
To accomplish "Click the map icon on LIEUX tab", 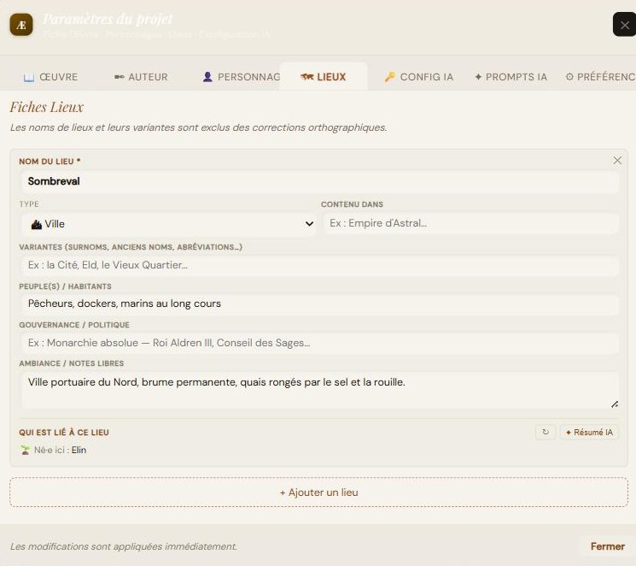I will 307,77.
